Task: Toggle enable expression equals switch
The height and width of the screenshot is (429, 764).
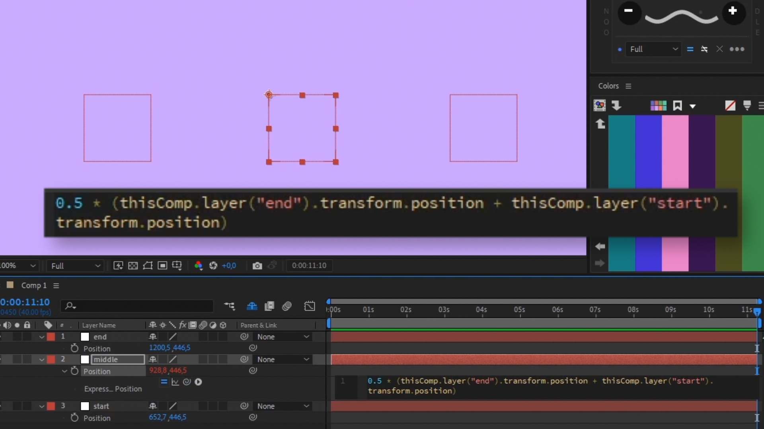Action: pyautogui.click(x=164, y=382)
